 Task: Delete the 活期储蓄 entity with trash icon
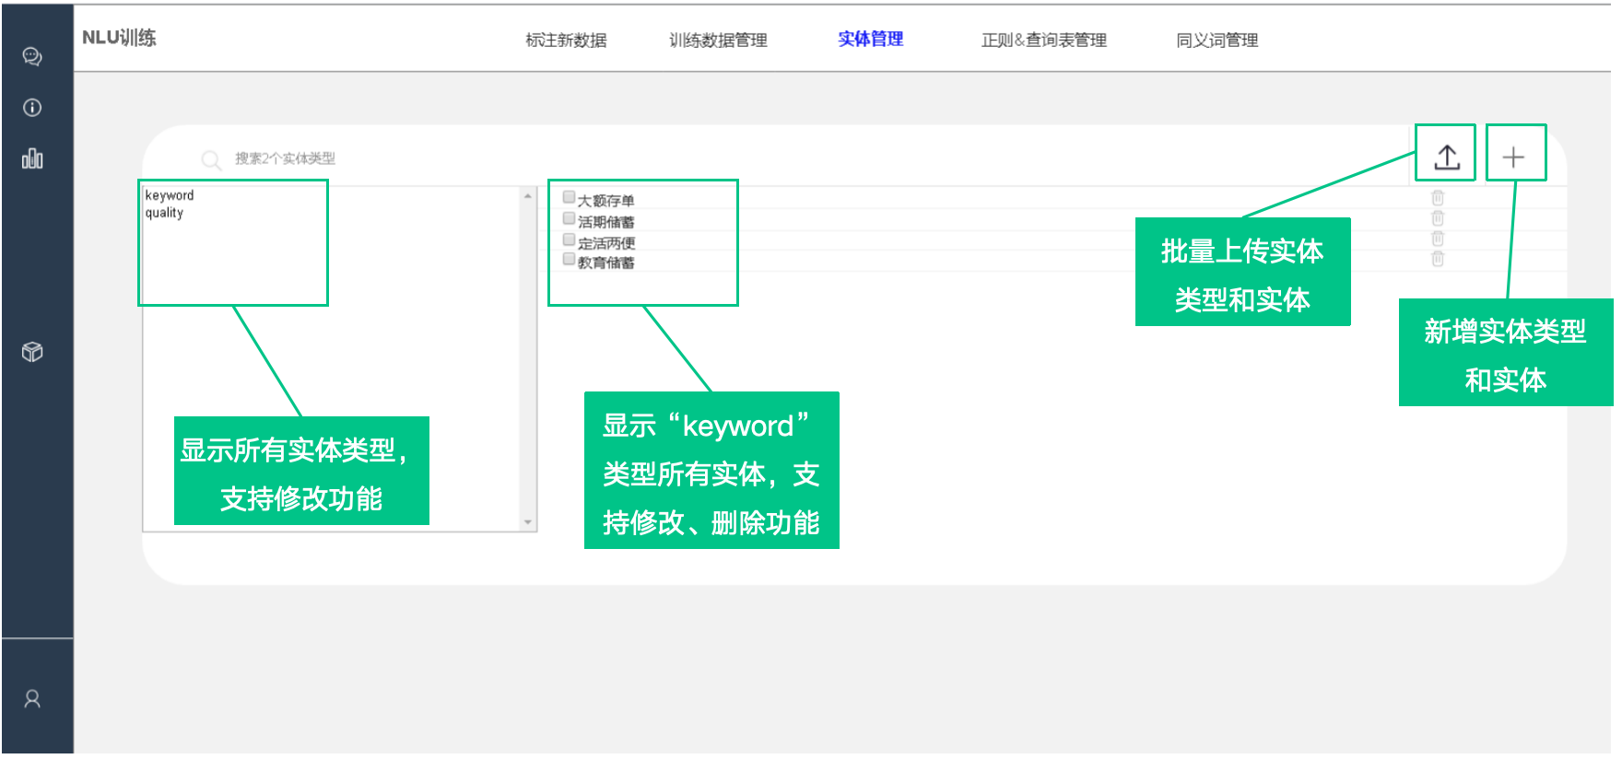coord(1438,218)
